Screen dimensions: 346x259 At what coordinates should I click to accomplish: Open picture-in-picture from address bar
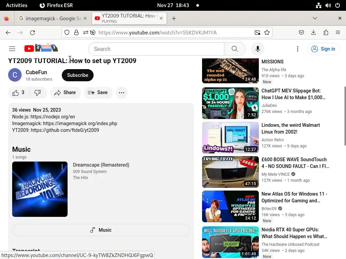257,33
